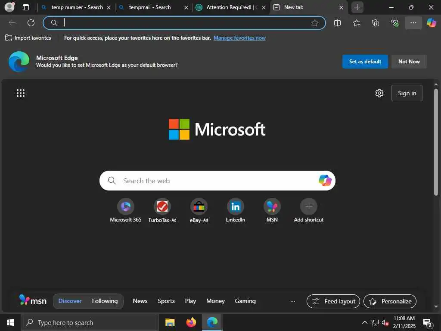Open the Money feed category
441x331 pixels.
click(215, 301)
